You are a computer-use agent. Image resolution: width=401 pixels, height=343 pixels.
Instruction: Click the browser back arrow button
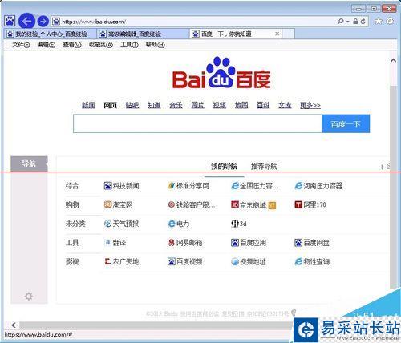[x=26, y=21]
